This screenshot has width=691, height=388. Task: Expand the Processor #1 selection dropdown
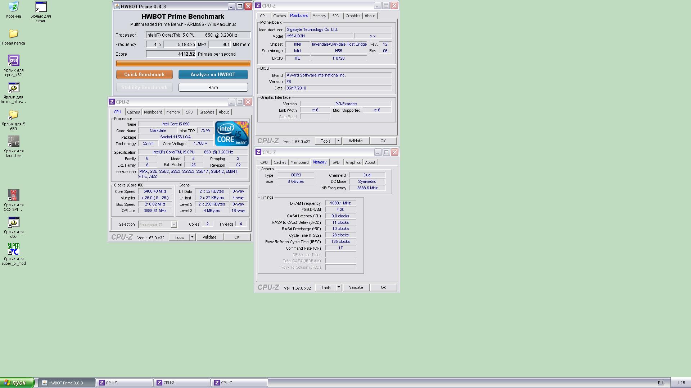tap(174, 225)
